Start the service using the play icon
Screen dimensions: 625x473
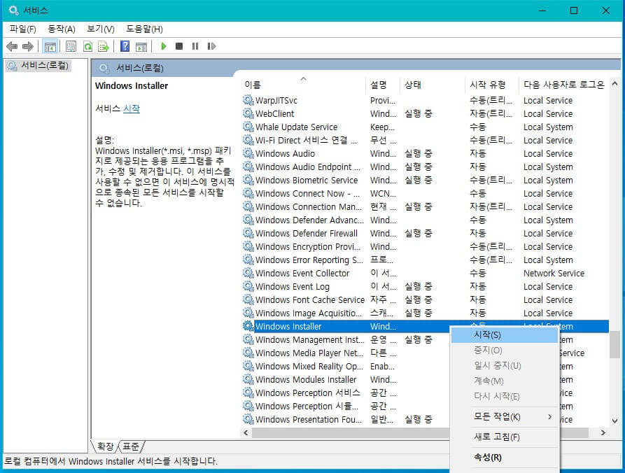(x=162, y=46)
